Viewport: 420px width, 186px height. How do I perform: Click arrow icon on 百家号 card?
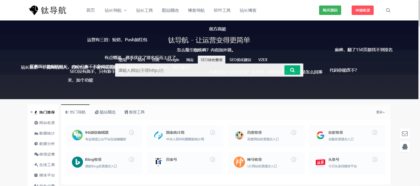[x=213, y=160]
